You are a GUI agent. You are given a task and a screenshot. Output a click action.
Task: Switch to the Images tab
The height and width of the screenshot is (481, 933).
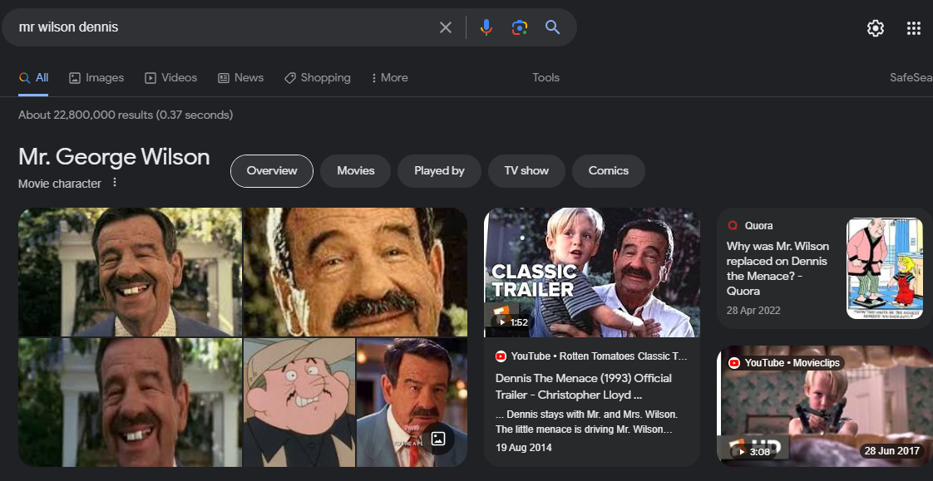tap(96, 78)
